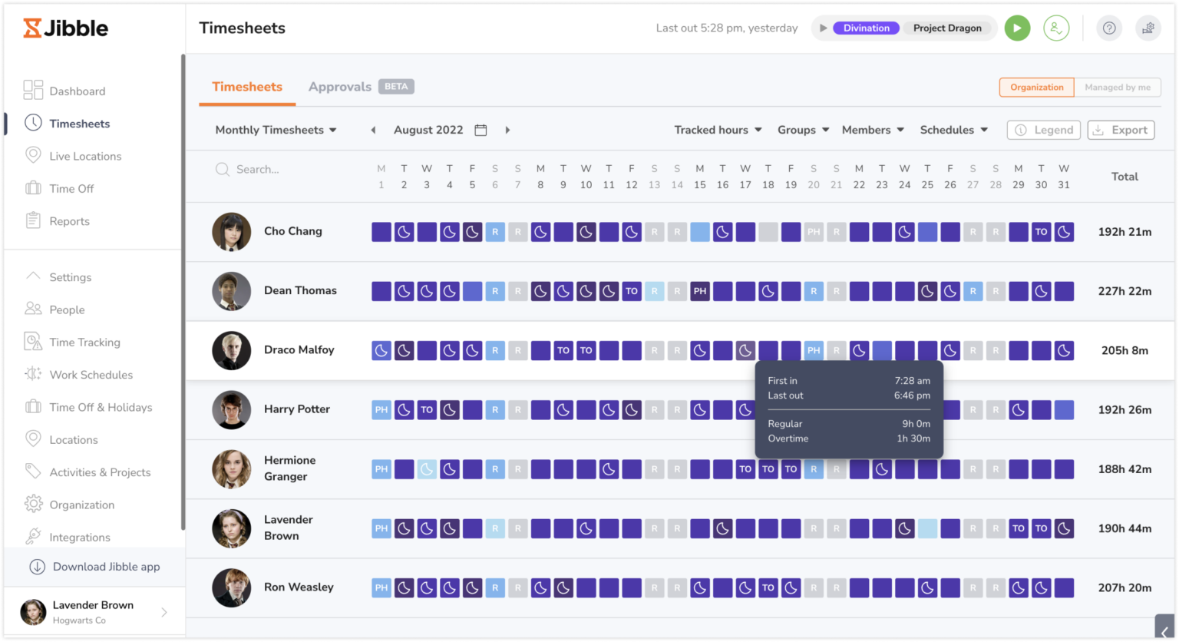Image resolution: width=1179 pixels, height=642 pixels.
Task: Switch to the Approvals BETA tab
Action: 340,87
